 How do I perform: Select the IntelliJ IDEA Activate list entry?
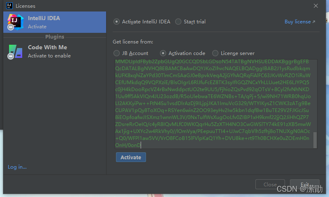[x=55, y=22]
